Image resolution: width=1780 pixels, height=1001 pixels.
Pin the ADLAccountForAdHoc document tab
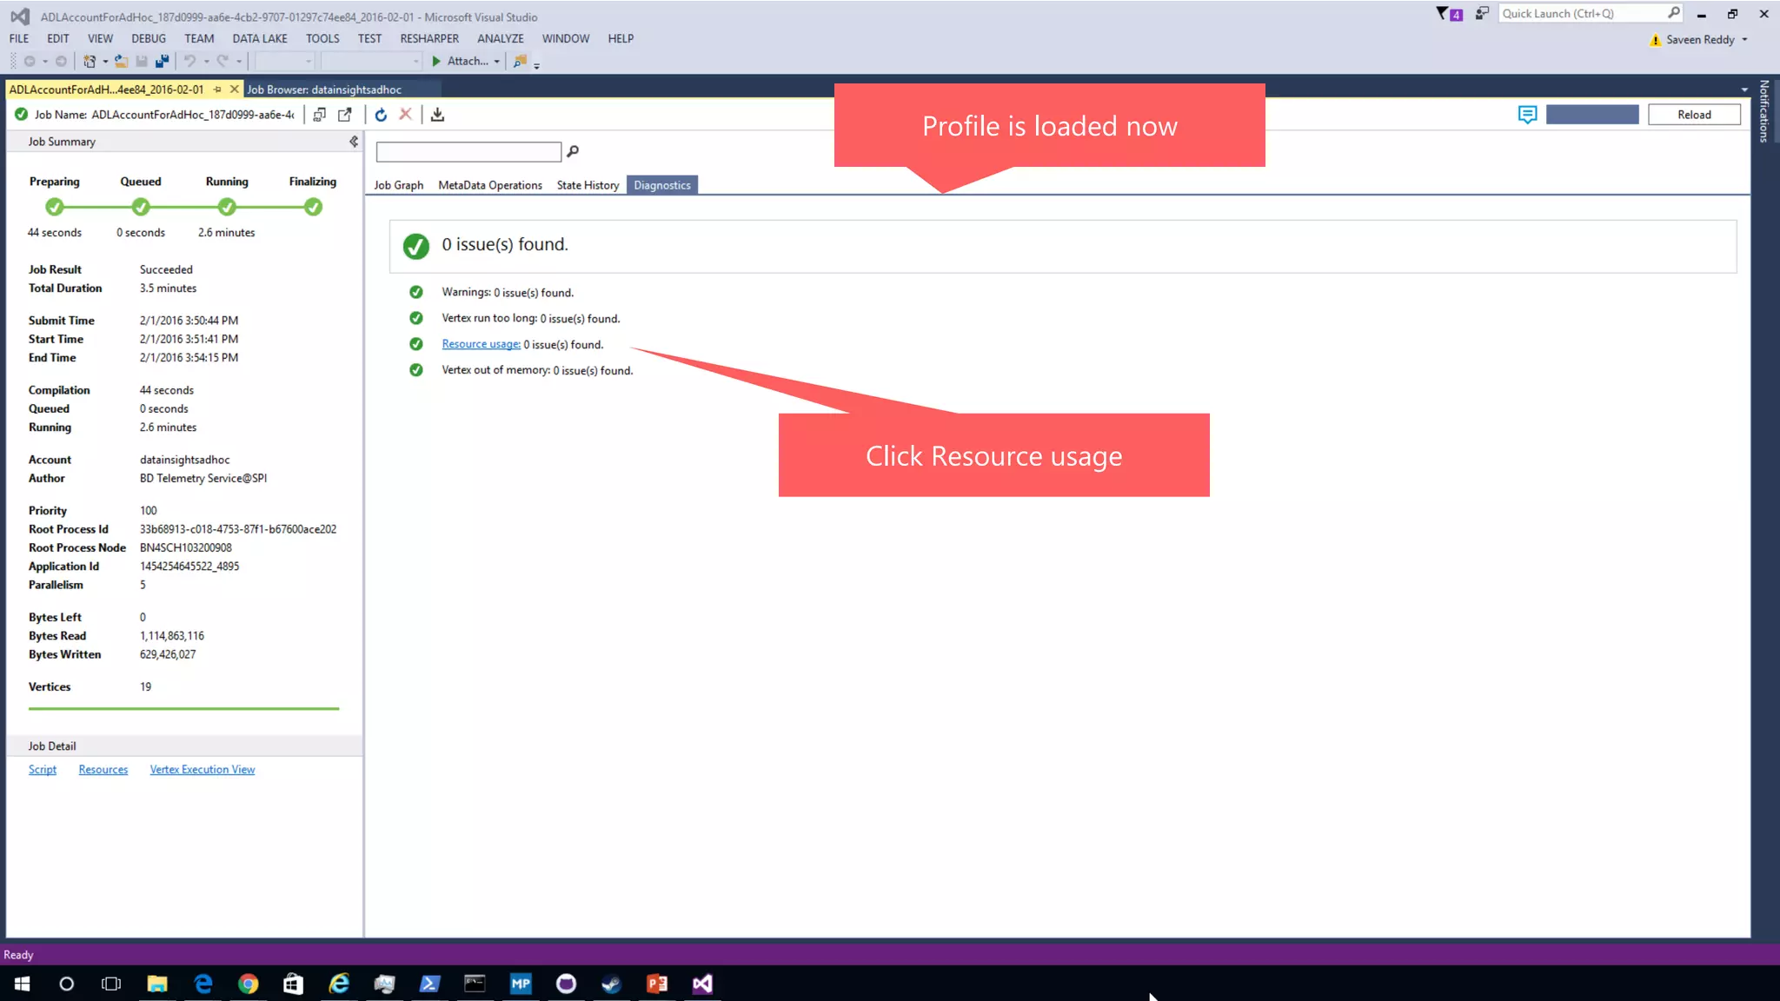tap(217, 89)
